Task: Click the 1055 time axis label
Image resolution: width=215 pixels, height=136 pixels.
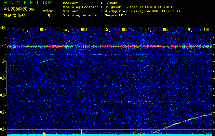Action: [x=105, y=29]
